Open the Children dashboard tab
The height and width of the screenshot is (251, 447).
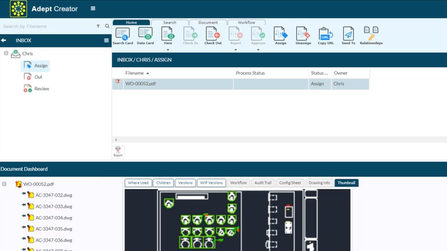click(x=164, y=183)
